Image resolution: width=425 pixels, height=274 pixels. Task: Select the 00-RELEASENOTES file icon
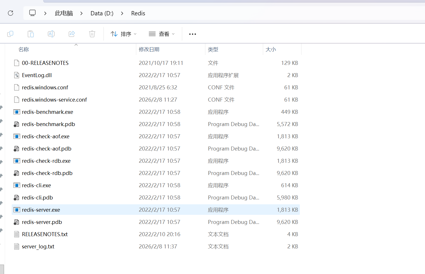[x=17, y=63]
